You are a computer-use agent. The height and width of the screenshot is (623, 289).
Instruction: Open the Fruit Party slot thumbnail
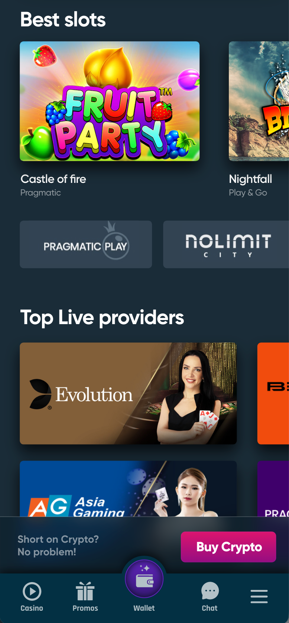coord(110,101)
